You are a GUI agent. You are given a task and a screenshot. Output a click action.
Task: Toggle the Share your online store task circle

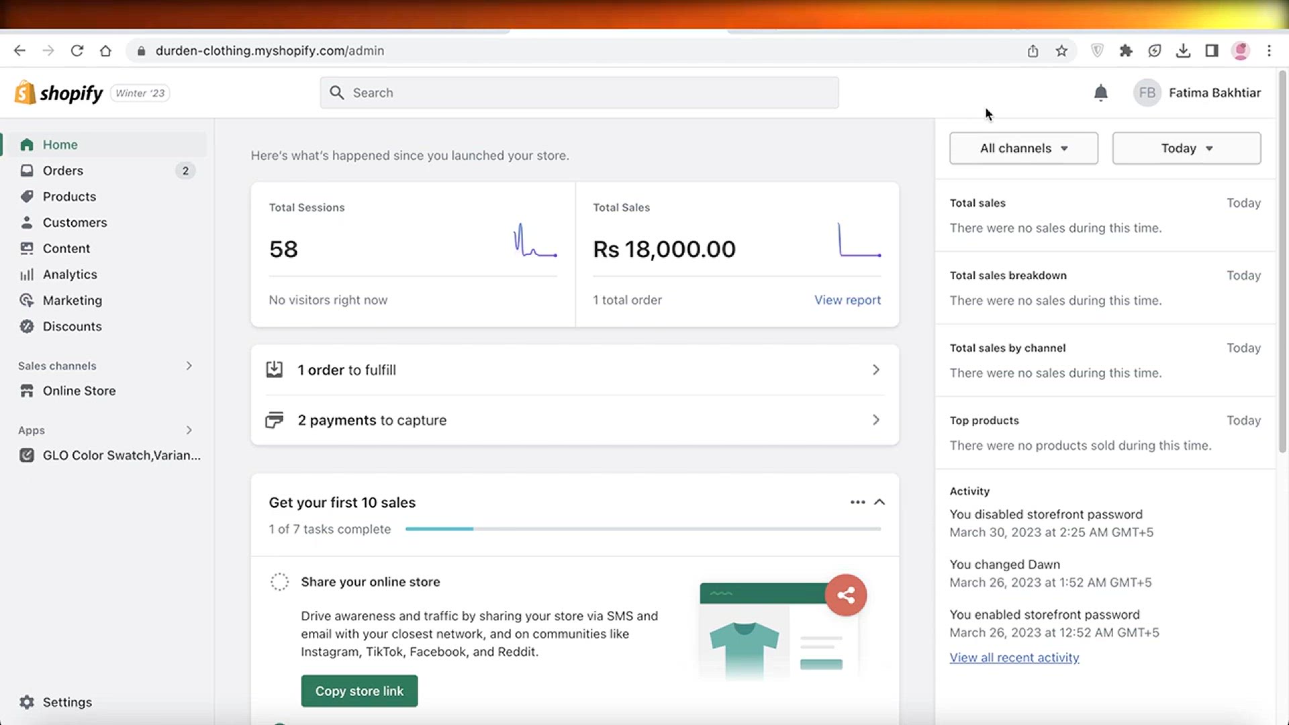tap(279, 582)
